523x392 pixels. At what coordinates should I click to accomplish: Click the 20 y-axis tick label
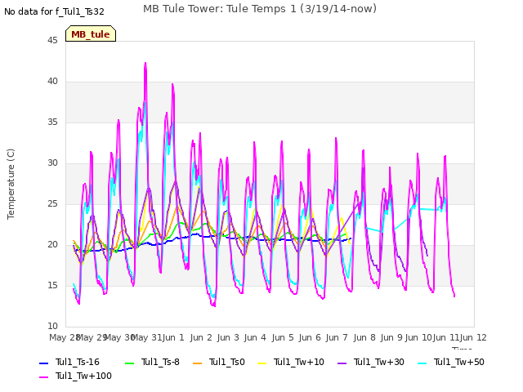point(52,245)
